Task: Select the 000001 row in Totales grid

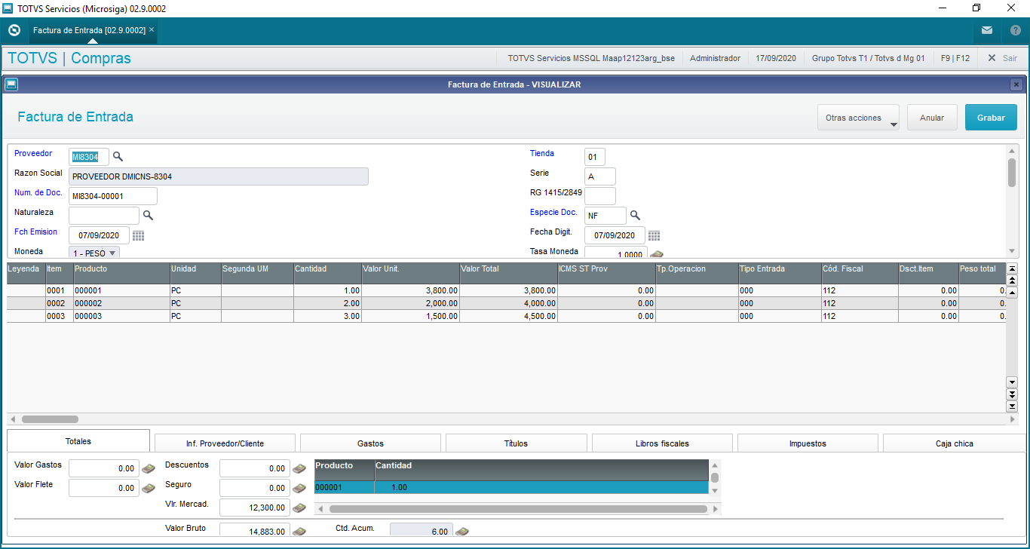Action: click(x=512, y=487)
